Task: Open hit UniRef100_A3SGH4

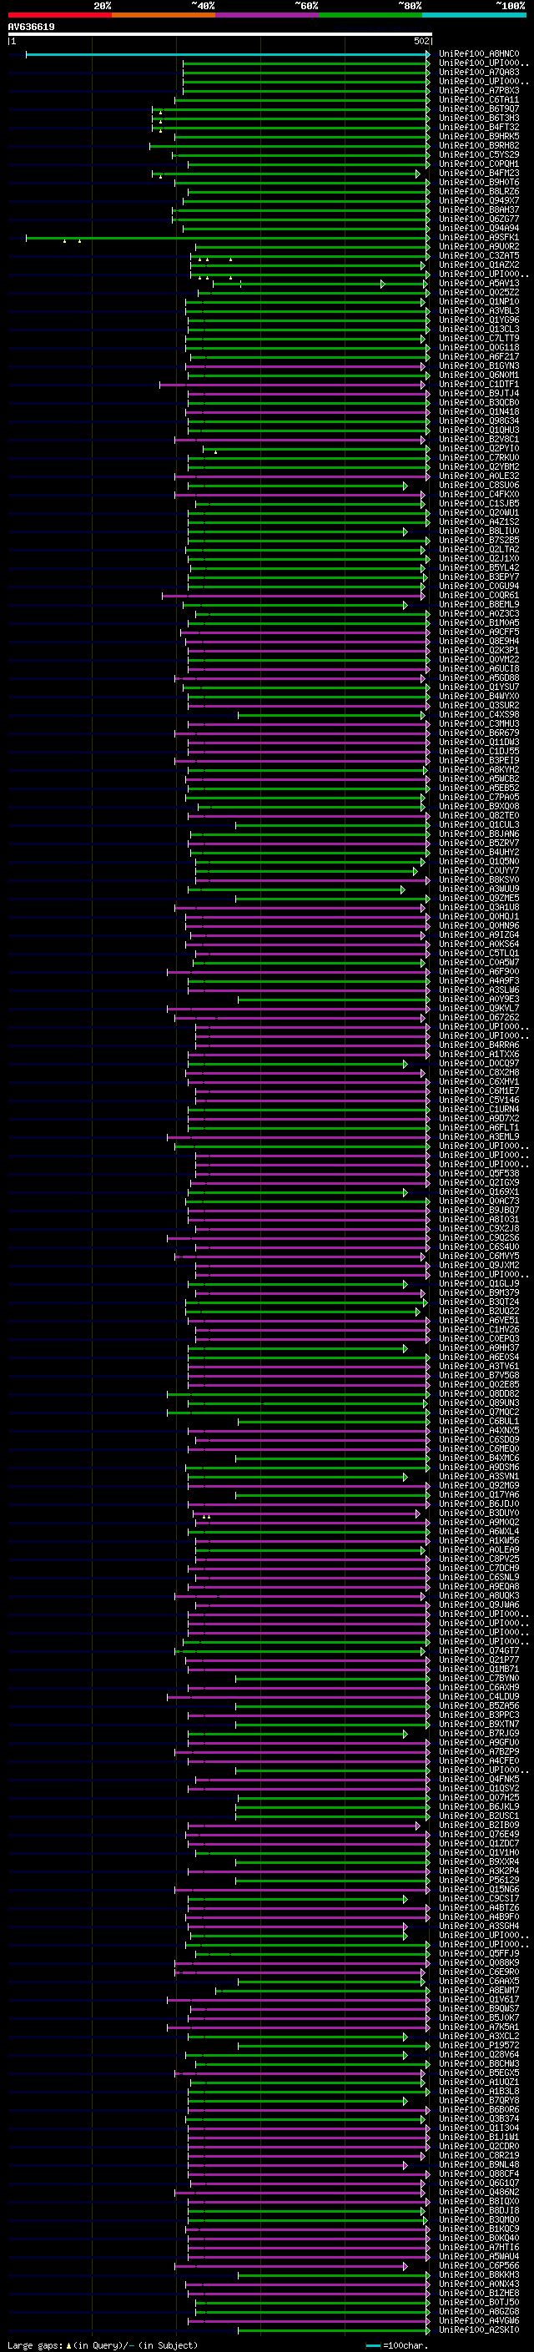Action: pos(478,1926)
